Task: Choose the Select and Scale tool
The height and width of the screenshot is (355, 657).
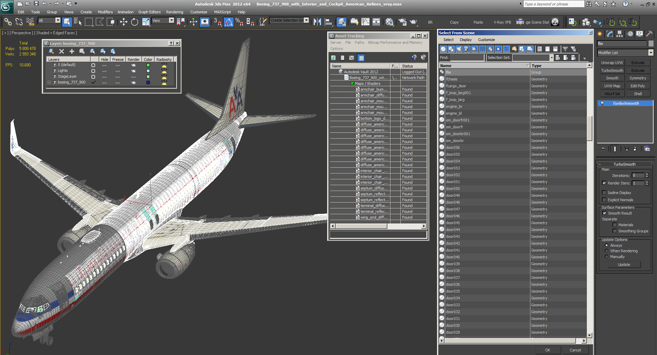Action: pyautogui.click(x=146, y=22)
